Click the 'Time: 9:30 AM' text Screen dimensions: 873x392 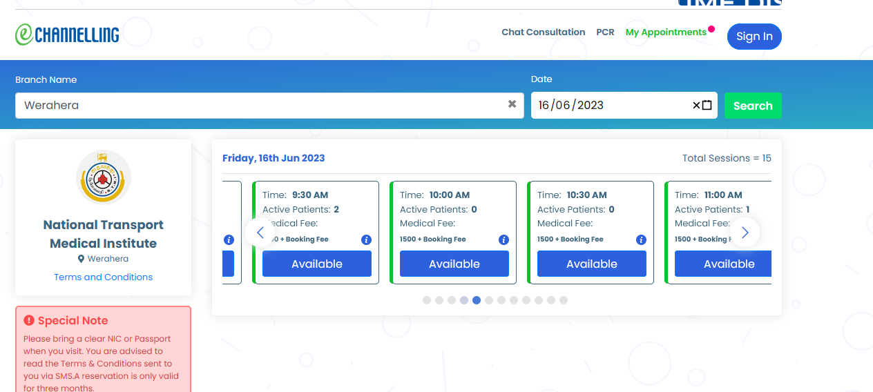pyautogui.click(x=296, y=195)
